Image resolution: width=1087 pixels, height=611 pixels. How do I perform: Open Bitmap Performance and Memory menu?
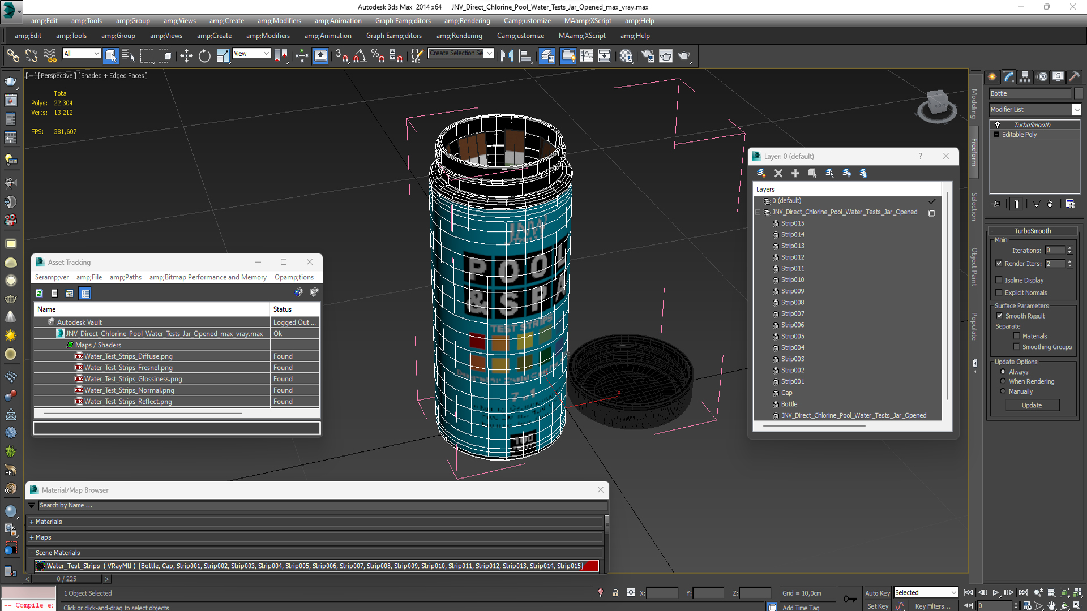208,277
